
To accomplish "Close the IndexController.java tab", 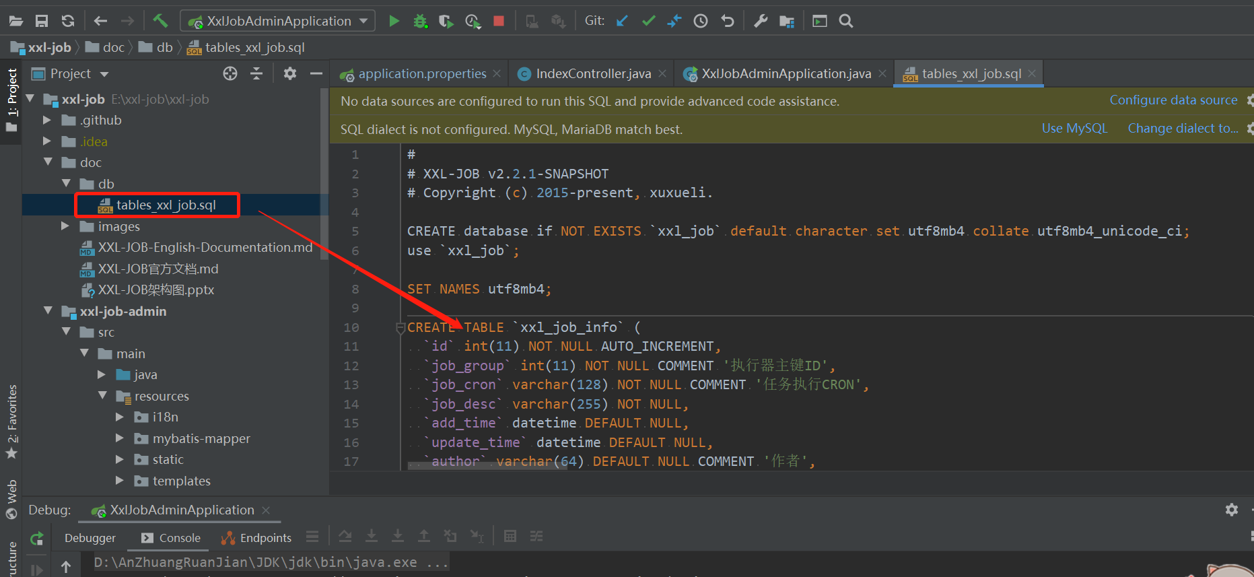I will pos(662,73).
